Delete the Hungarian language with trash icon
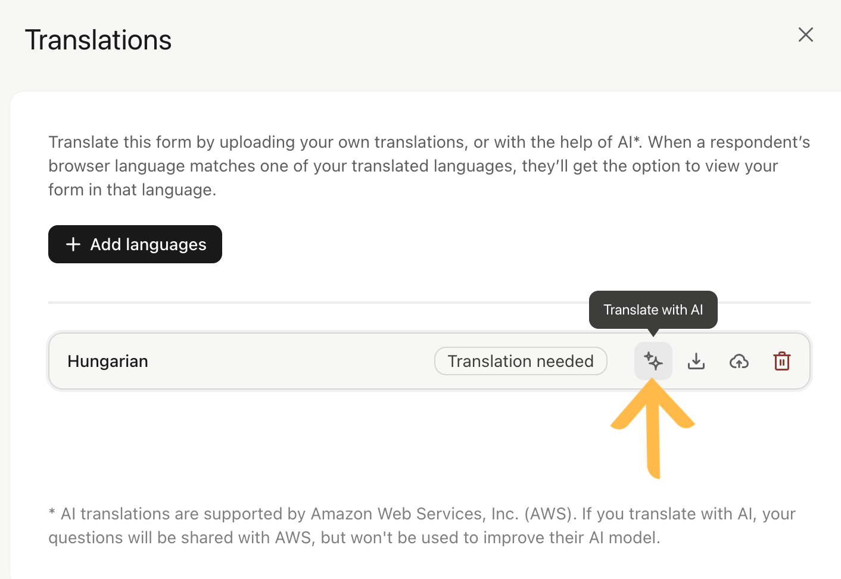This screenshot has width=841, height=579. click(781, 361)
